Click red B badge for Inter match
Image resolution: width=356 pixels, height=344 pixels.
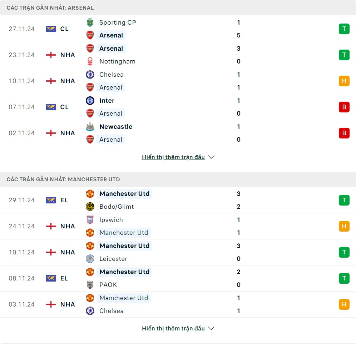[344, 107]
